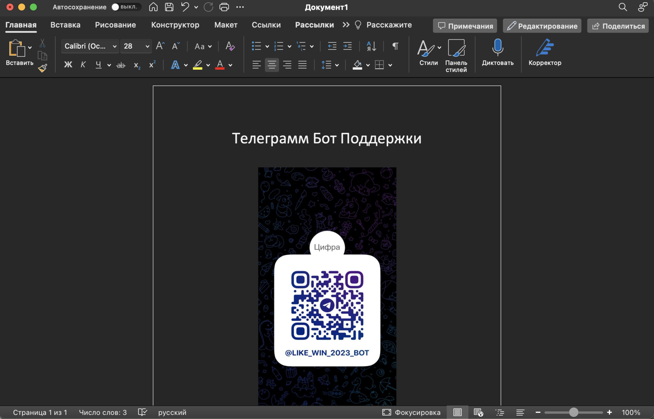
Task: Undo the last action
Action: pos(185,7)
